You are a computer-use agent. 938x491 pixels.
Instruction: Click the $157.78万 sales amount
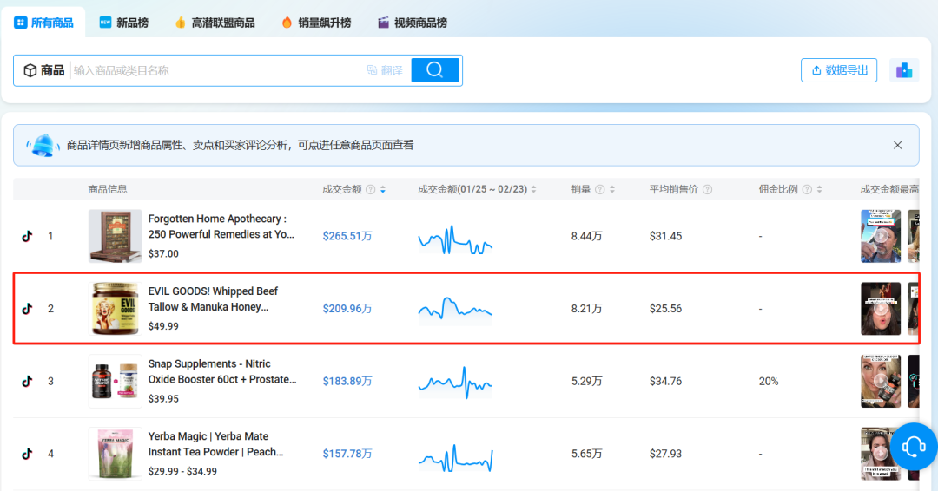pos(347,454)
